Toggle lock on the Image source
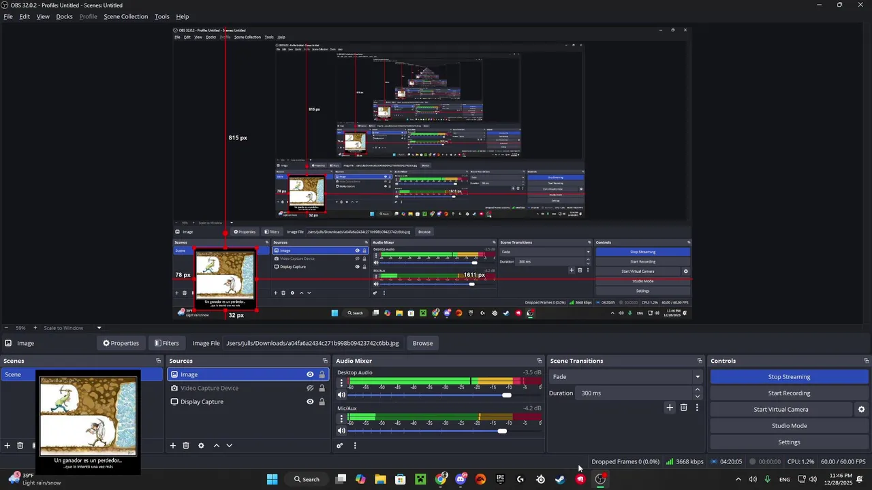Viewport: 872px width, 490px height. click(322, 374)
